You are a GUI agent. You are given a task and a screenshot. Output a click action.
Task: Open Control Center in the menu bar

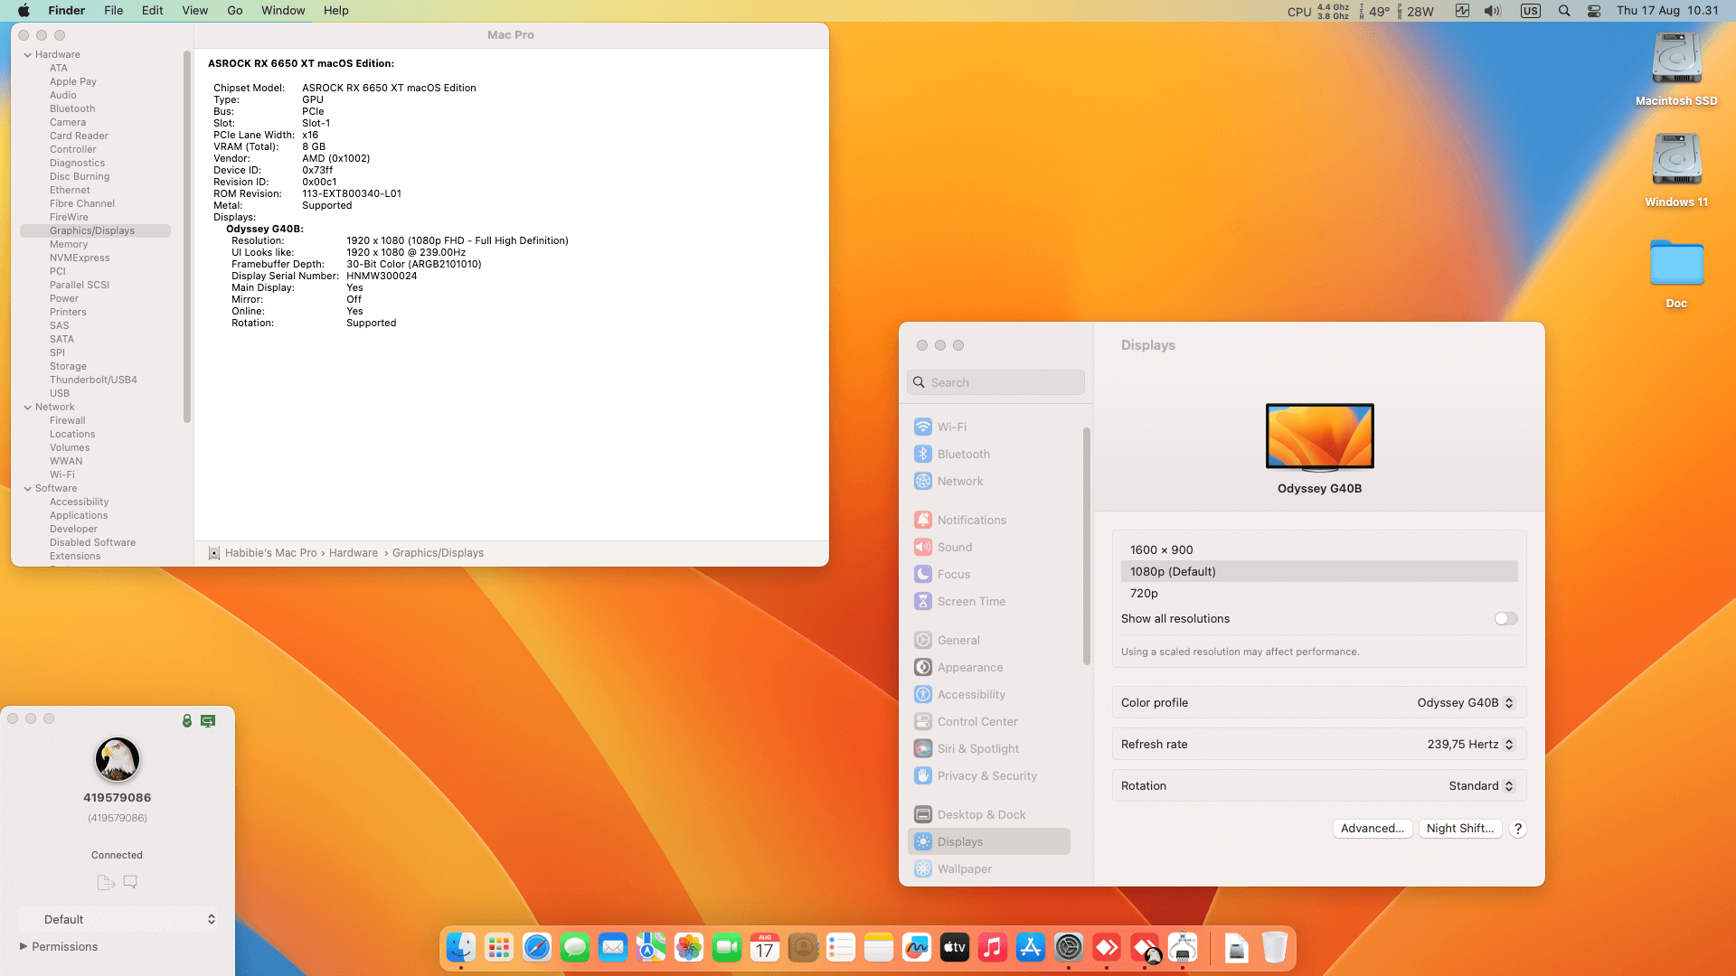(1594, 11)
